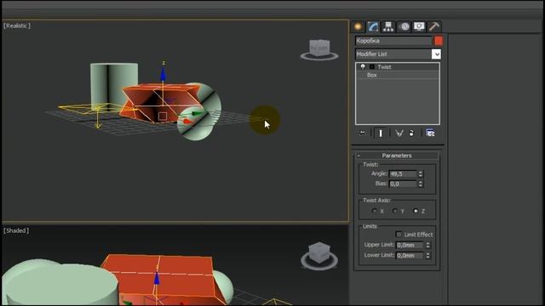545x306 pixels.
Task: Select X twist axis radio button
Action: click(x=374, y=211)
